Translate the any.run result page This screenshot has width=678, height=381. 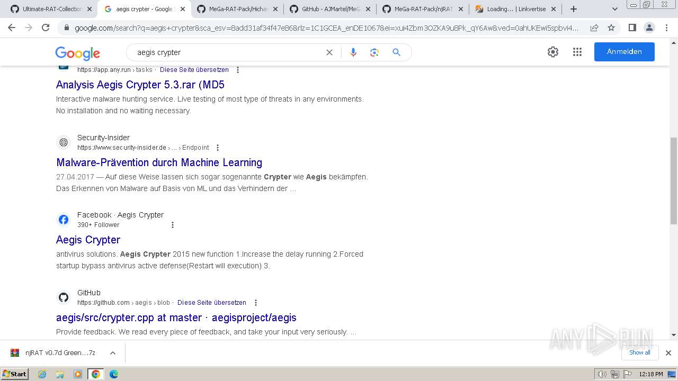click(x=194, y=69)
